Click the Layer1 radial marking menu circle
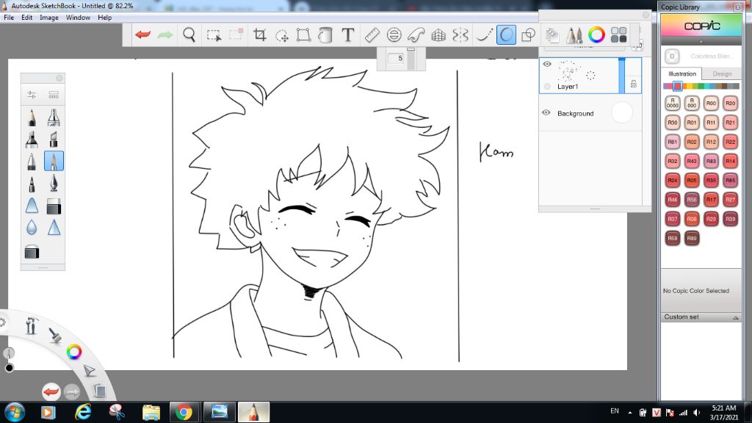 pos(590,76)
